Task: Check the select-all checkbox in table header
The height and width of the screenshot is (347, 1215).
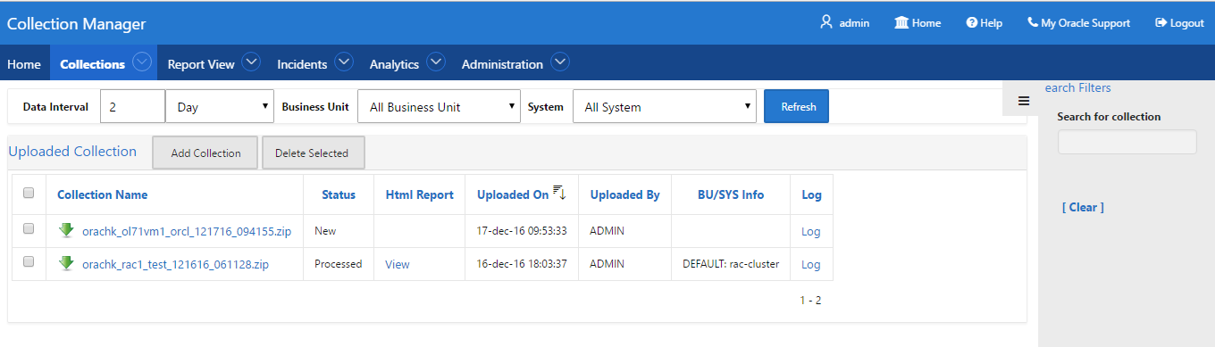Action: click(x=29, y=193)
